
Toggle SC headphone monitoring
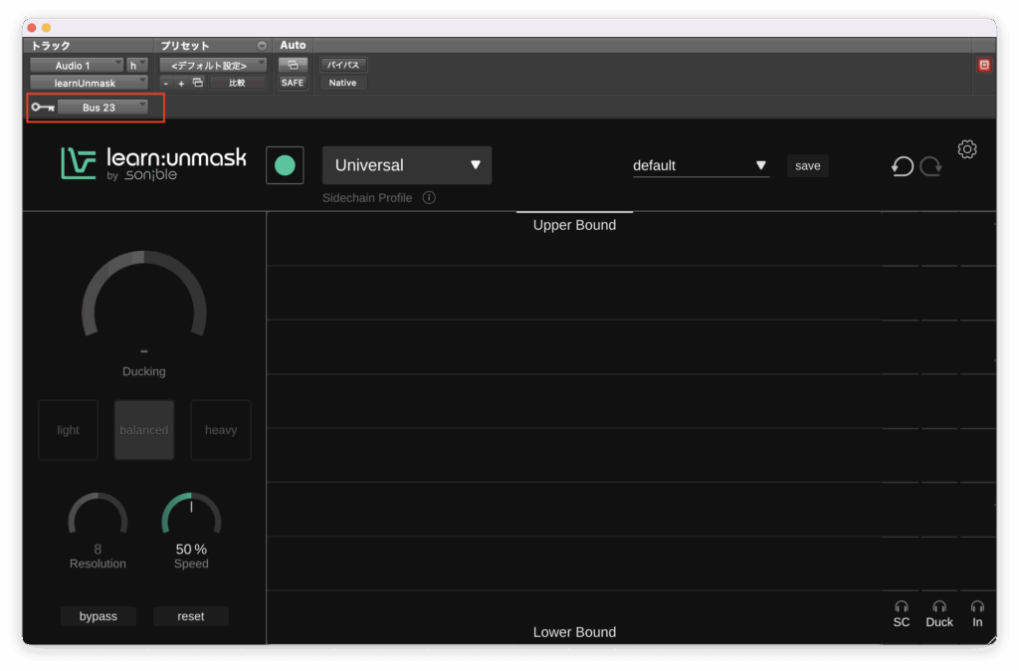901,613
